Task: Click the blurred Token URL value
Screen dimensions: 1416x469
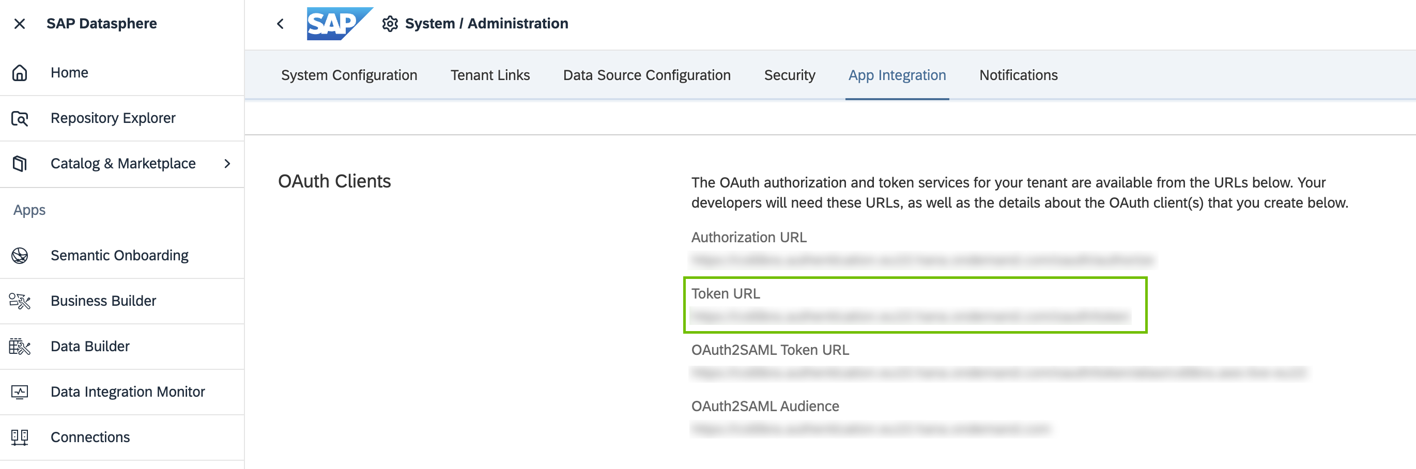Action: click(x=910, y=316)
